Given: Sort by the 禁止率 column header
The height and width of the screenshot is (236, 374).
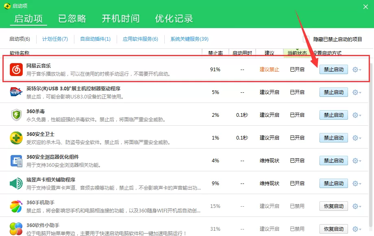Looking at the screenshot, I should [x=215, y=53].
